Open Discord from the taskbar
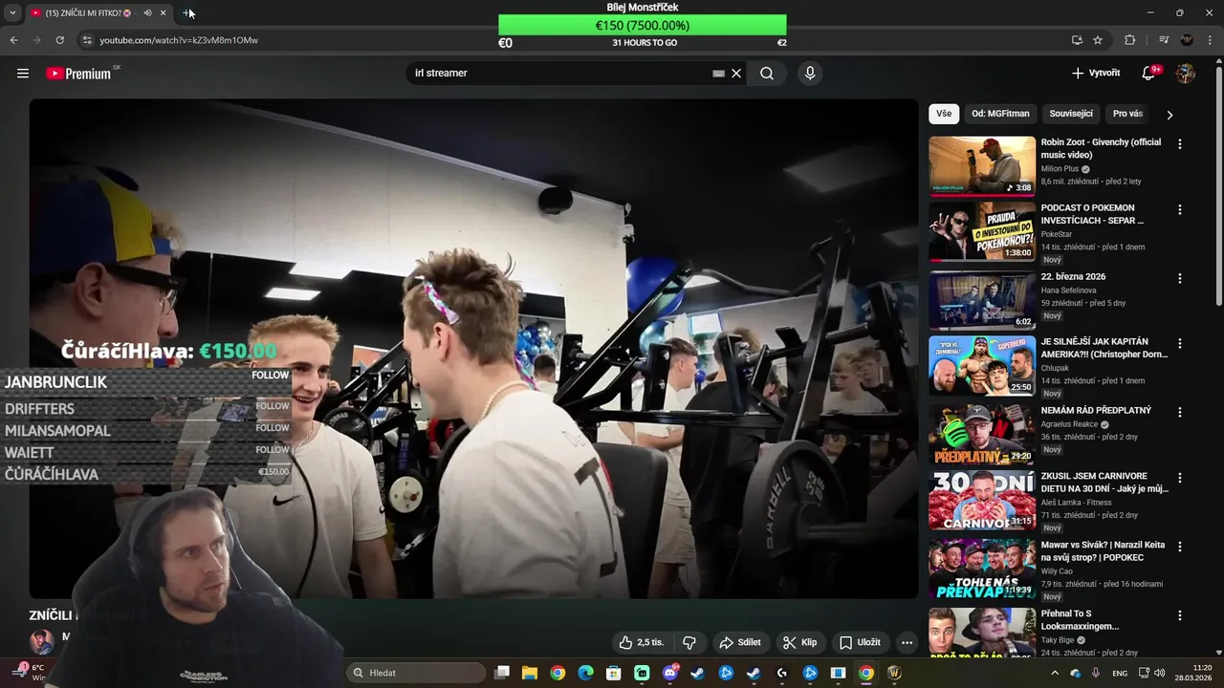The image size is (1224, 688). coord(669,673)
